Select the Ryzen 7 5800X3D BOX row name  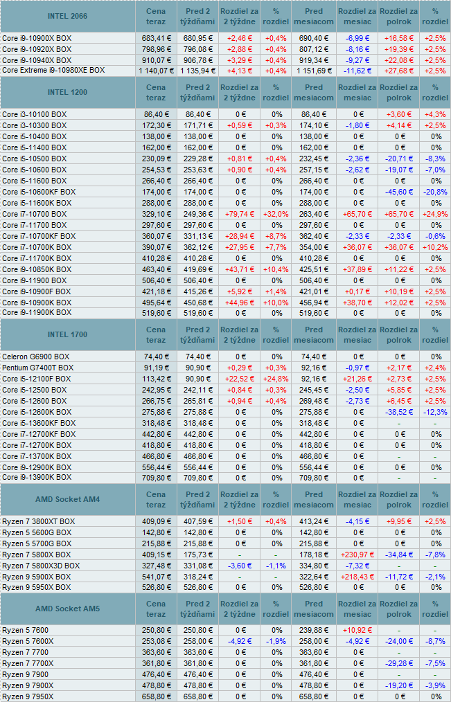click(41, 566)
